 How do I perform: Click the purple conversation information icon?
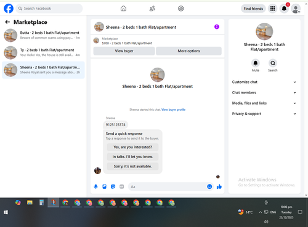pyautogui.click(x=217, y=27)
